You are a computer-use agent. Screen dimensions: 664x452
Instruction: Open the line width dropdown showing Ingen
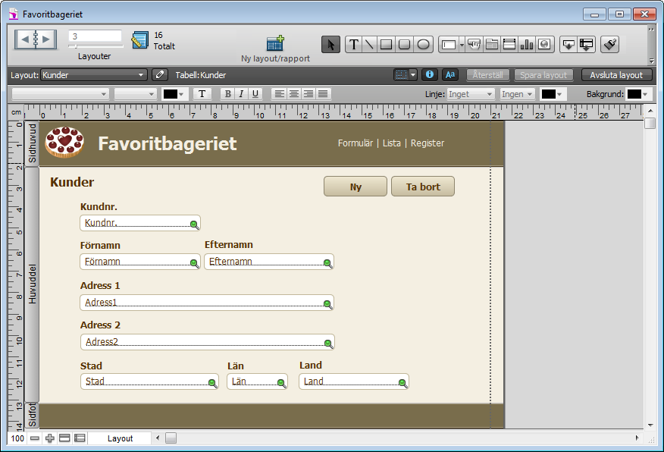click(517, 94)
